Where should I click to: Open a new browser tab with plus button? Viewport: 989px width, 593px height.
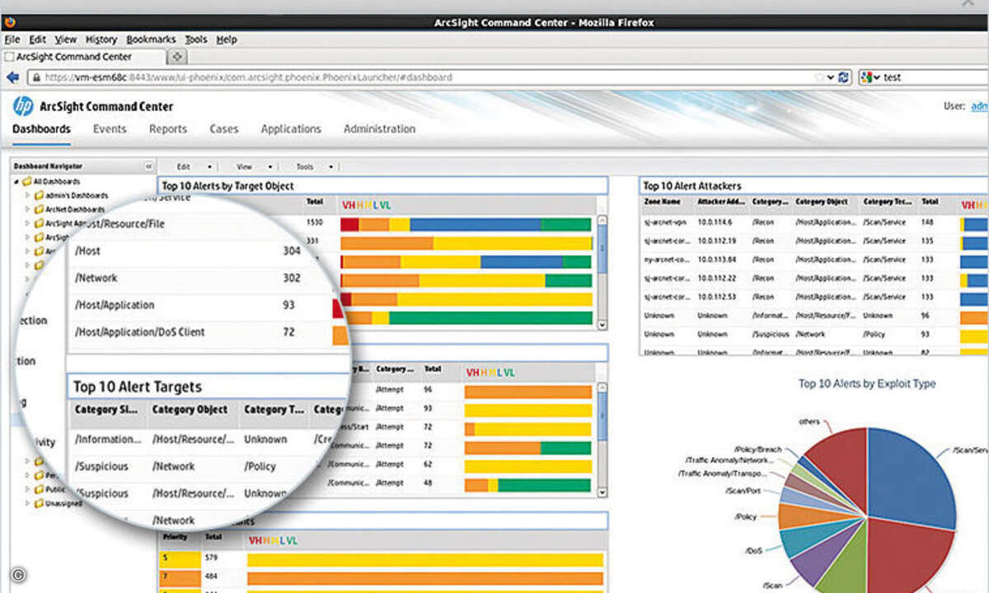(177, 57)
